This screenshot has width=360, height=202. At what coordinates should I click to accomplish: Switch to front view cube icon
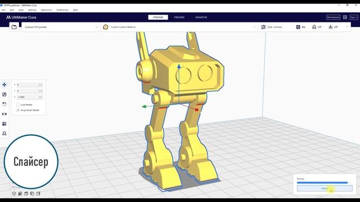coord(20,194)
